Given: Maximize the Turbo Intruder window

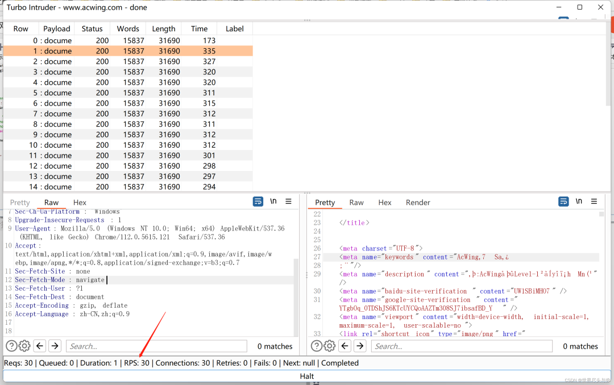Looking at the screenshot, I should point(579,7).
